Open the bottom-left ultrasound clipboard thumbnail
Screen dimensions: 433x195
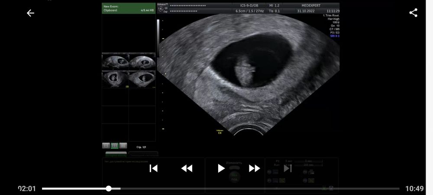115,79
